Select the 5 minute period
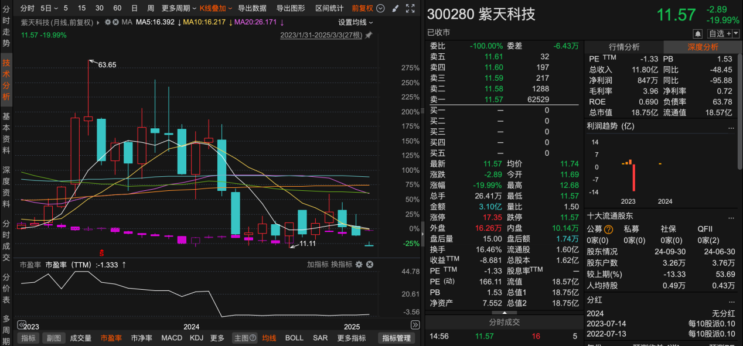This screenshot has height=346, width=743. (66, 8)
